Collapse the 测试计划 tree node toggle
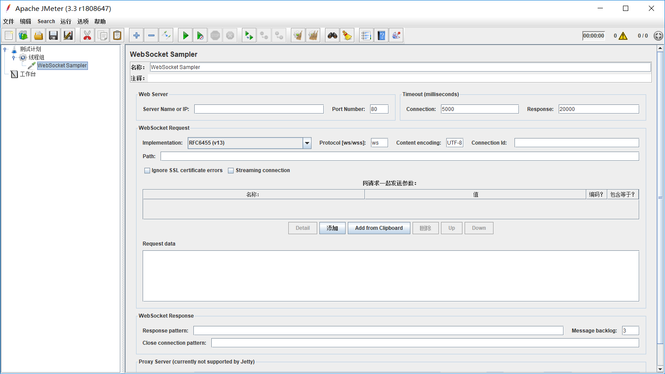Viewport: 665px width, 374px height. pos(5,49)
